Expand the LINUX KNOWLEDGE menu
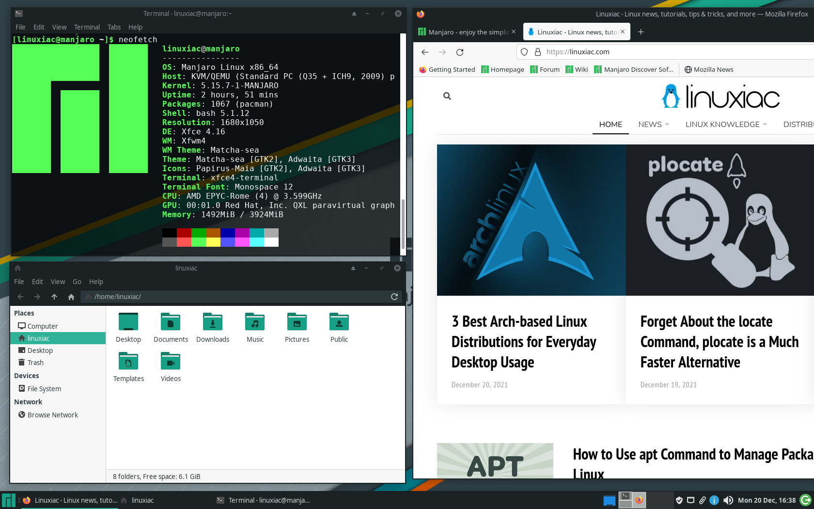Screen dimensions: 814x509 [726, 125]
